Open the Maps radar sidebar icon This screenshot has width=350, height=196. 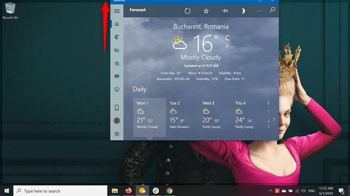[117, 37]
